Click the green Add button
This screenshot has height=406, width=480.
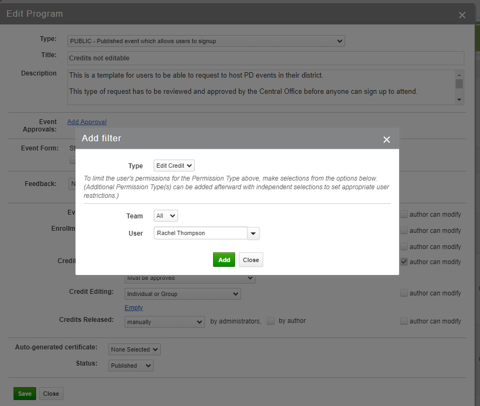[x=224, y=259]
